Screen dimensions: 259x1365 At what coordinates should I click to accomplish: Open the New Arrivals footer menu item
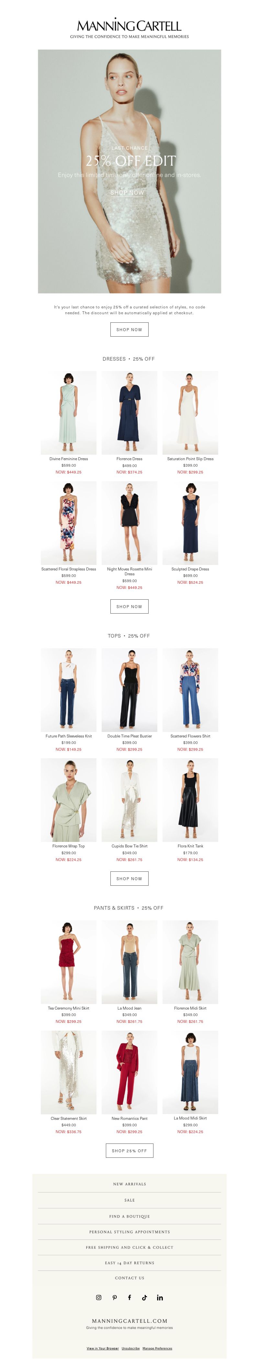click(129, 1184)
